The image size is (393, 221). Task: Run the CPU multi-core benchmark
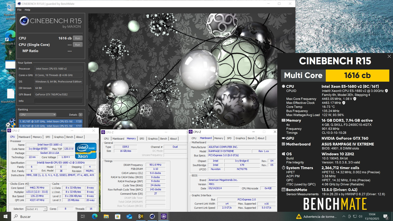[78, 38]
